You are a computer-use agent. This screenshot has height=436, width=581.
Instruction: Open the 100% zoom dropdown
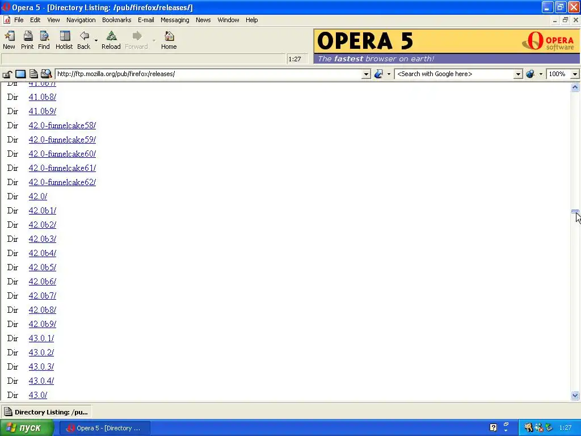[x=575, y=74]
